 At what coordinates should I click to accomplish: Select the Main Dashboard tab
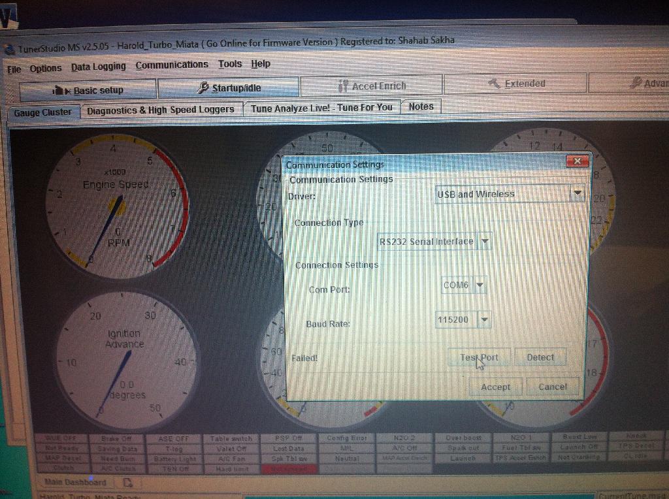click(x=76, y=482)
